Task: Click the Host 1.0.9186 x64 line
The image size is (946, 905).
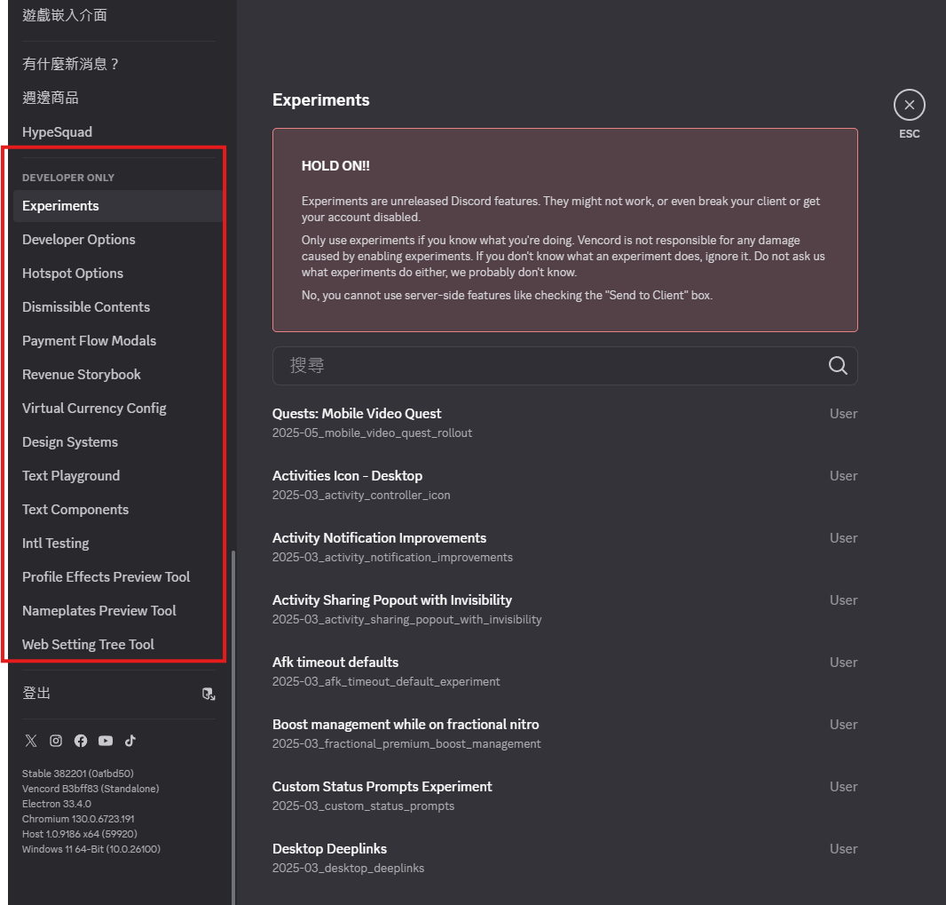Action: pos(80,834)
